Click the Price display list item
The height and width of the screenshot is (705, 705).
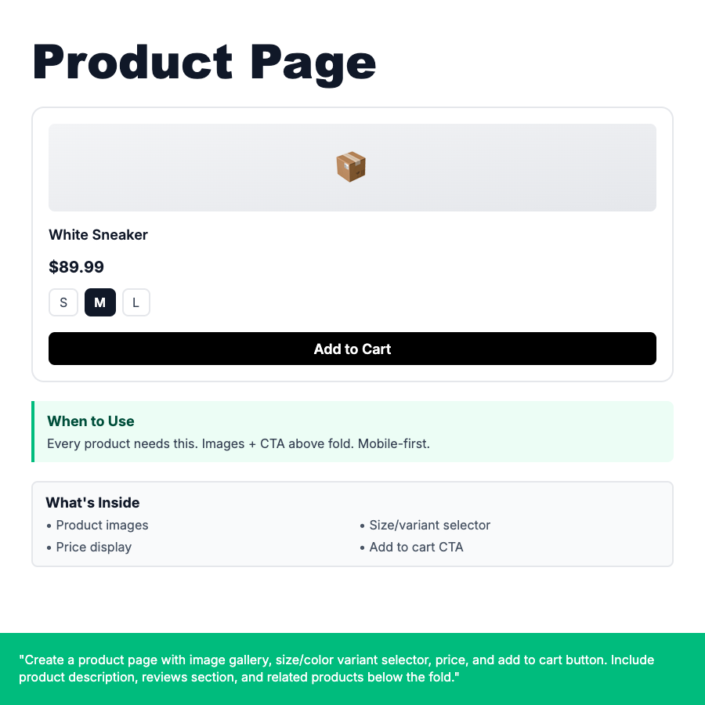[x=94, y=547]
